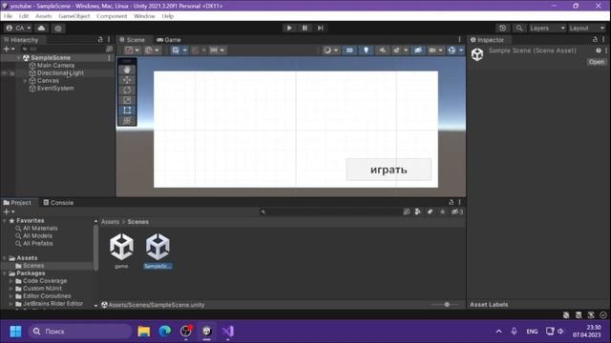The height and width of the screenshot is (343, 611).
Task: Step forward one frame
Action: 320,28
